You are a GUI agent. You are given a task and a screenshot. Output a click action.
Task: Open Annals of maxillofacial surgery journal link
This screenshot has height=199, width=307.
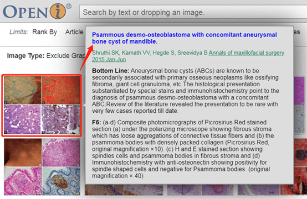(188, 56)
